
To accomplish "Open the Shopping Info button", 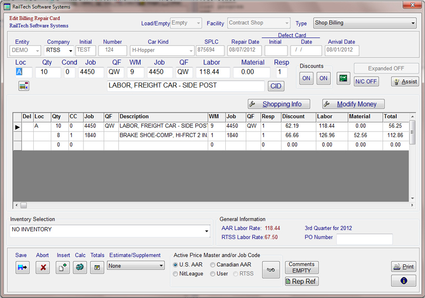I will [x=279, y=104].
